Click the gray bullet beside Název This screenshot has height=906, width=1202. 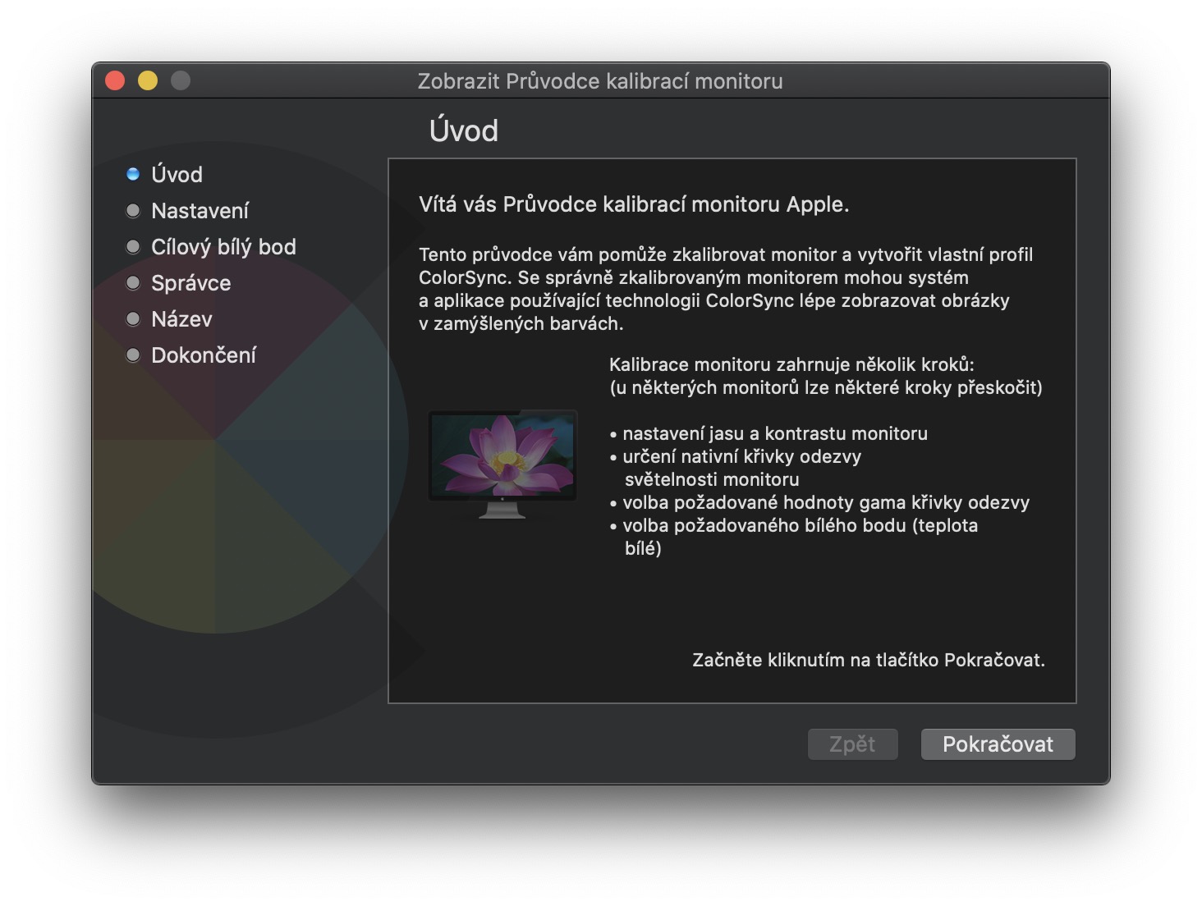[133, 319]
